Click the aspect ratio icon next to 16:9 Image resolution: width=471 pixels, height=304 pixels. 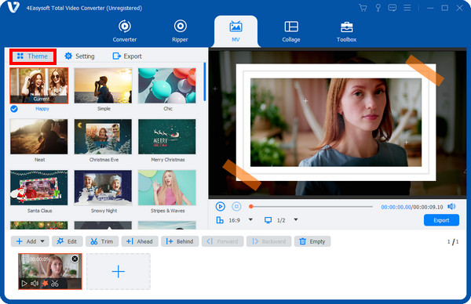220,220
